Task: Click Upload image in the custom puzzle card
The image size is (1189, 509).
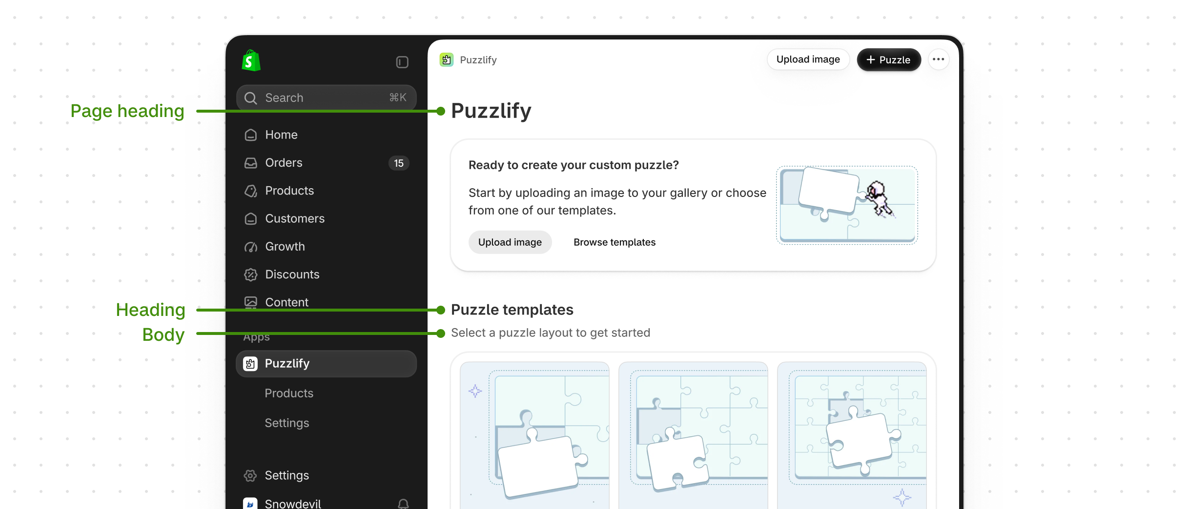Action: click(x=510, y=242)
